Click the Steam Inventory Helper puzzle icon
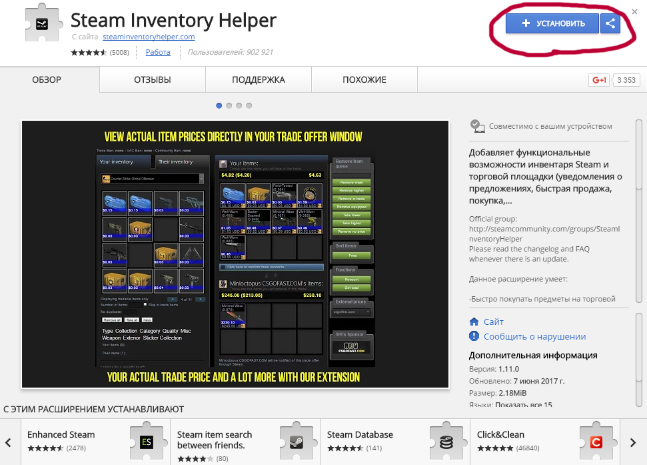 pyautogui.click(x=43, y=23)
